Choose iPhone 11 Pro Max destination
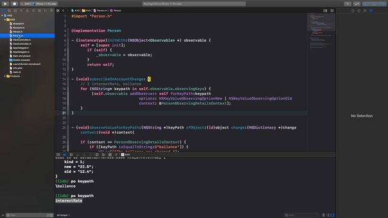This screenshot has width=388, height=218. pyautogui.click(x=45, y=4)
